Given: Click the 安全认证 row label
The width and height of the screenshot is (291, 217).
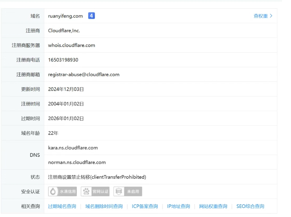Looking at the screenshot, I should [x=30, y=192].
